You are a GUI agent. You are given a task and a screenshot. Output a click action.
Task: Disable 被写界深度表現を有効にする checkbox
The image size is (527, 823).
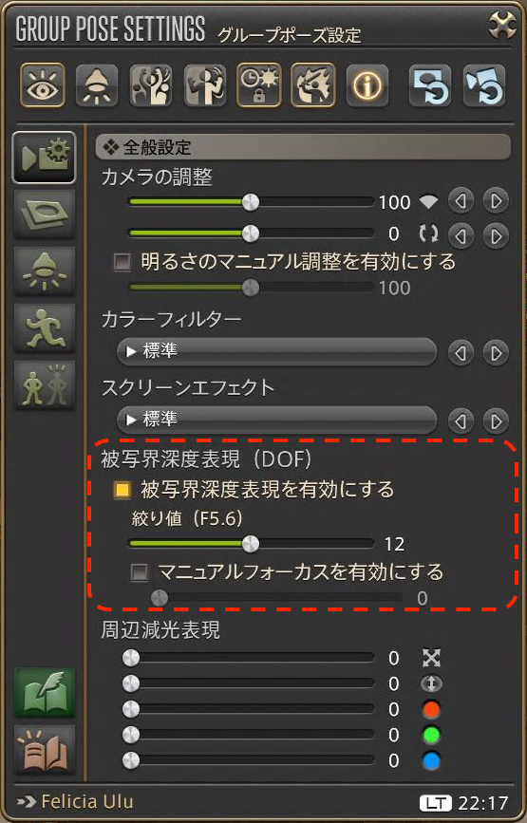(122, 490)
